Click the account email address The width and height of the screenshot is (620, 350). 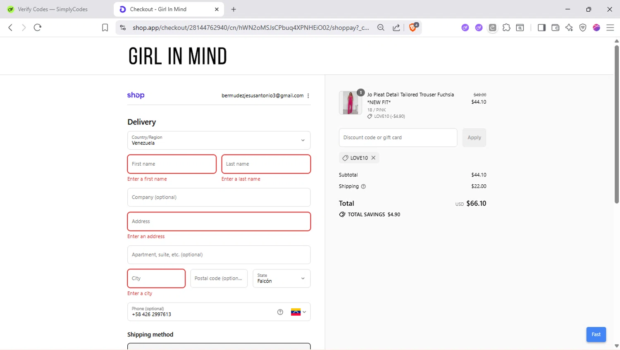click(x=262, y=95)
